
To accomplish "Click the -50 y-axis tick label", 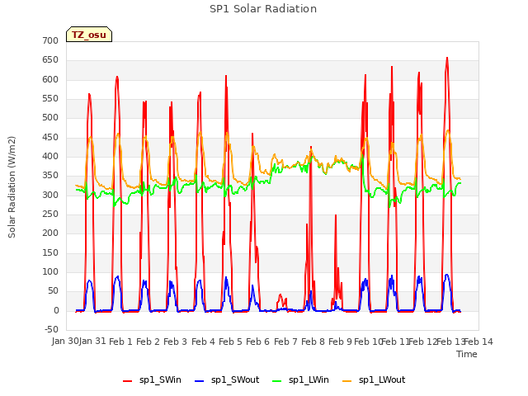I will (51, 329).
